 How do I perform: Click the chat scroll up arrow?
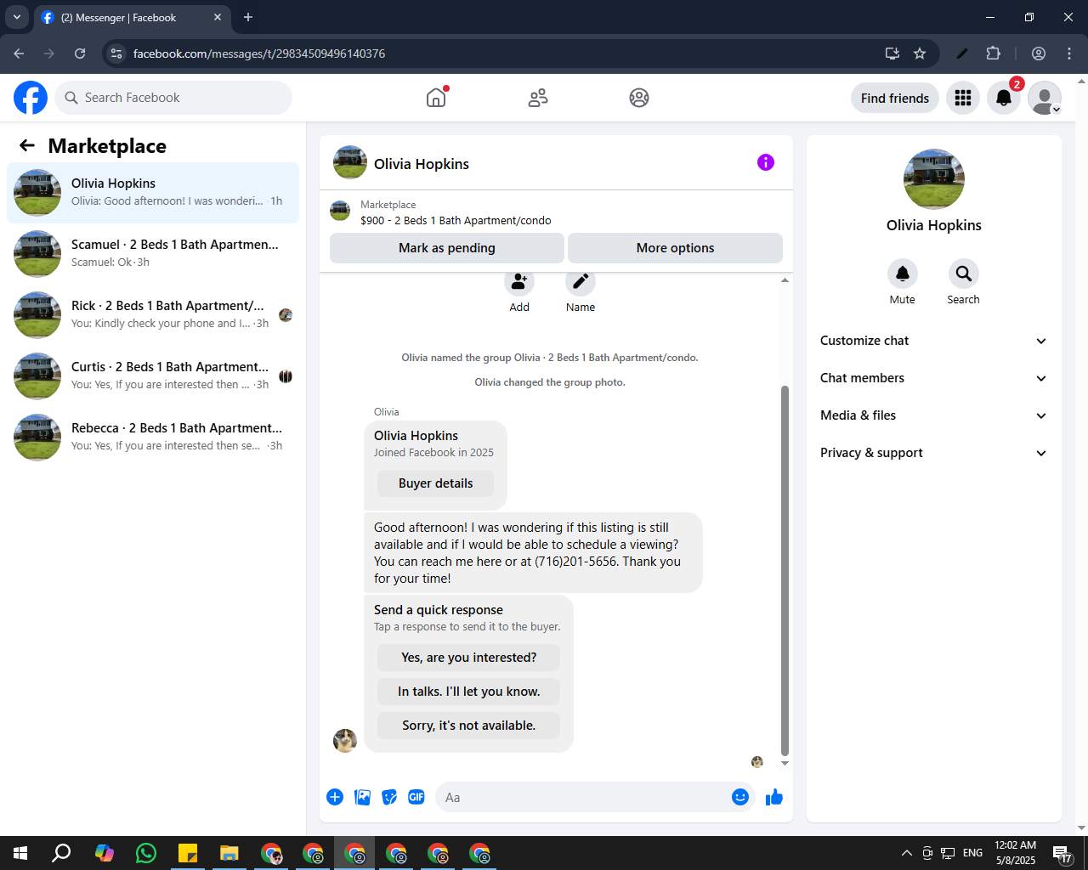(x=785, y=280)
